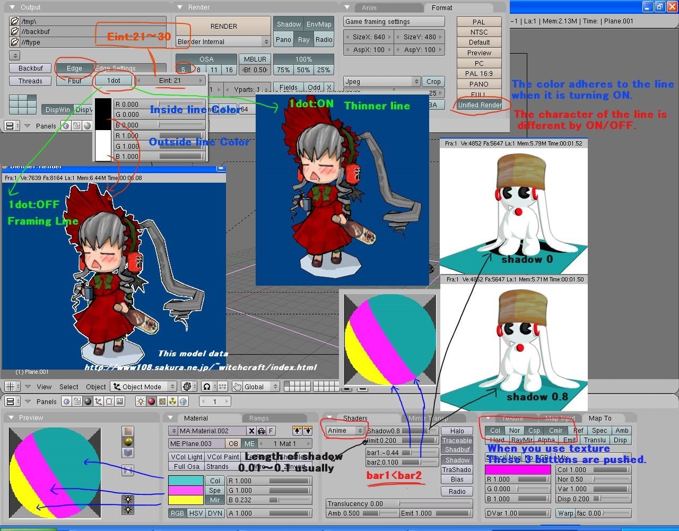Viewport: 679px width, 531px height.
Task: Apply the PAL 16:9 format preset
Action: [479, 74]
